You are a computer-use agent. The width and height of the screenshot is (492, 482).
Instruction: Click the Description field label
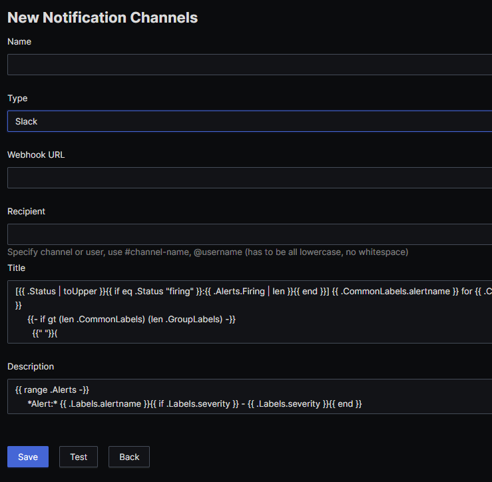tap(31, 367)
